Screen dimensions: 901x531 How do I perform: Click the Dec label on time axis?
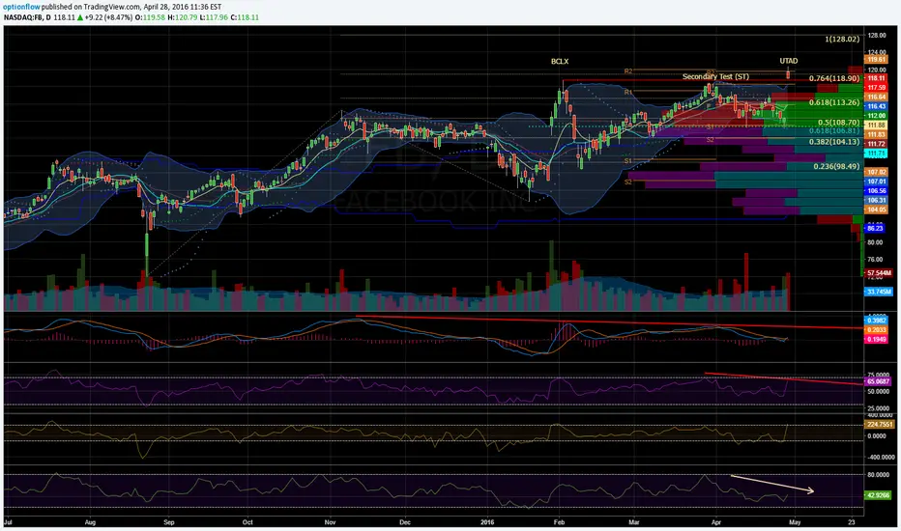tap(405, 522)
